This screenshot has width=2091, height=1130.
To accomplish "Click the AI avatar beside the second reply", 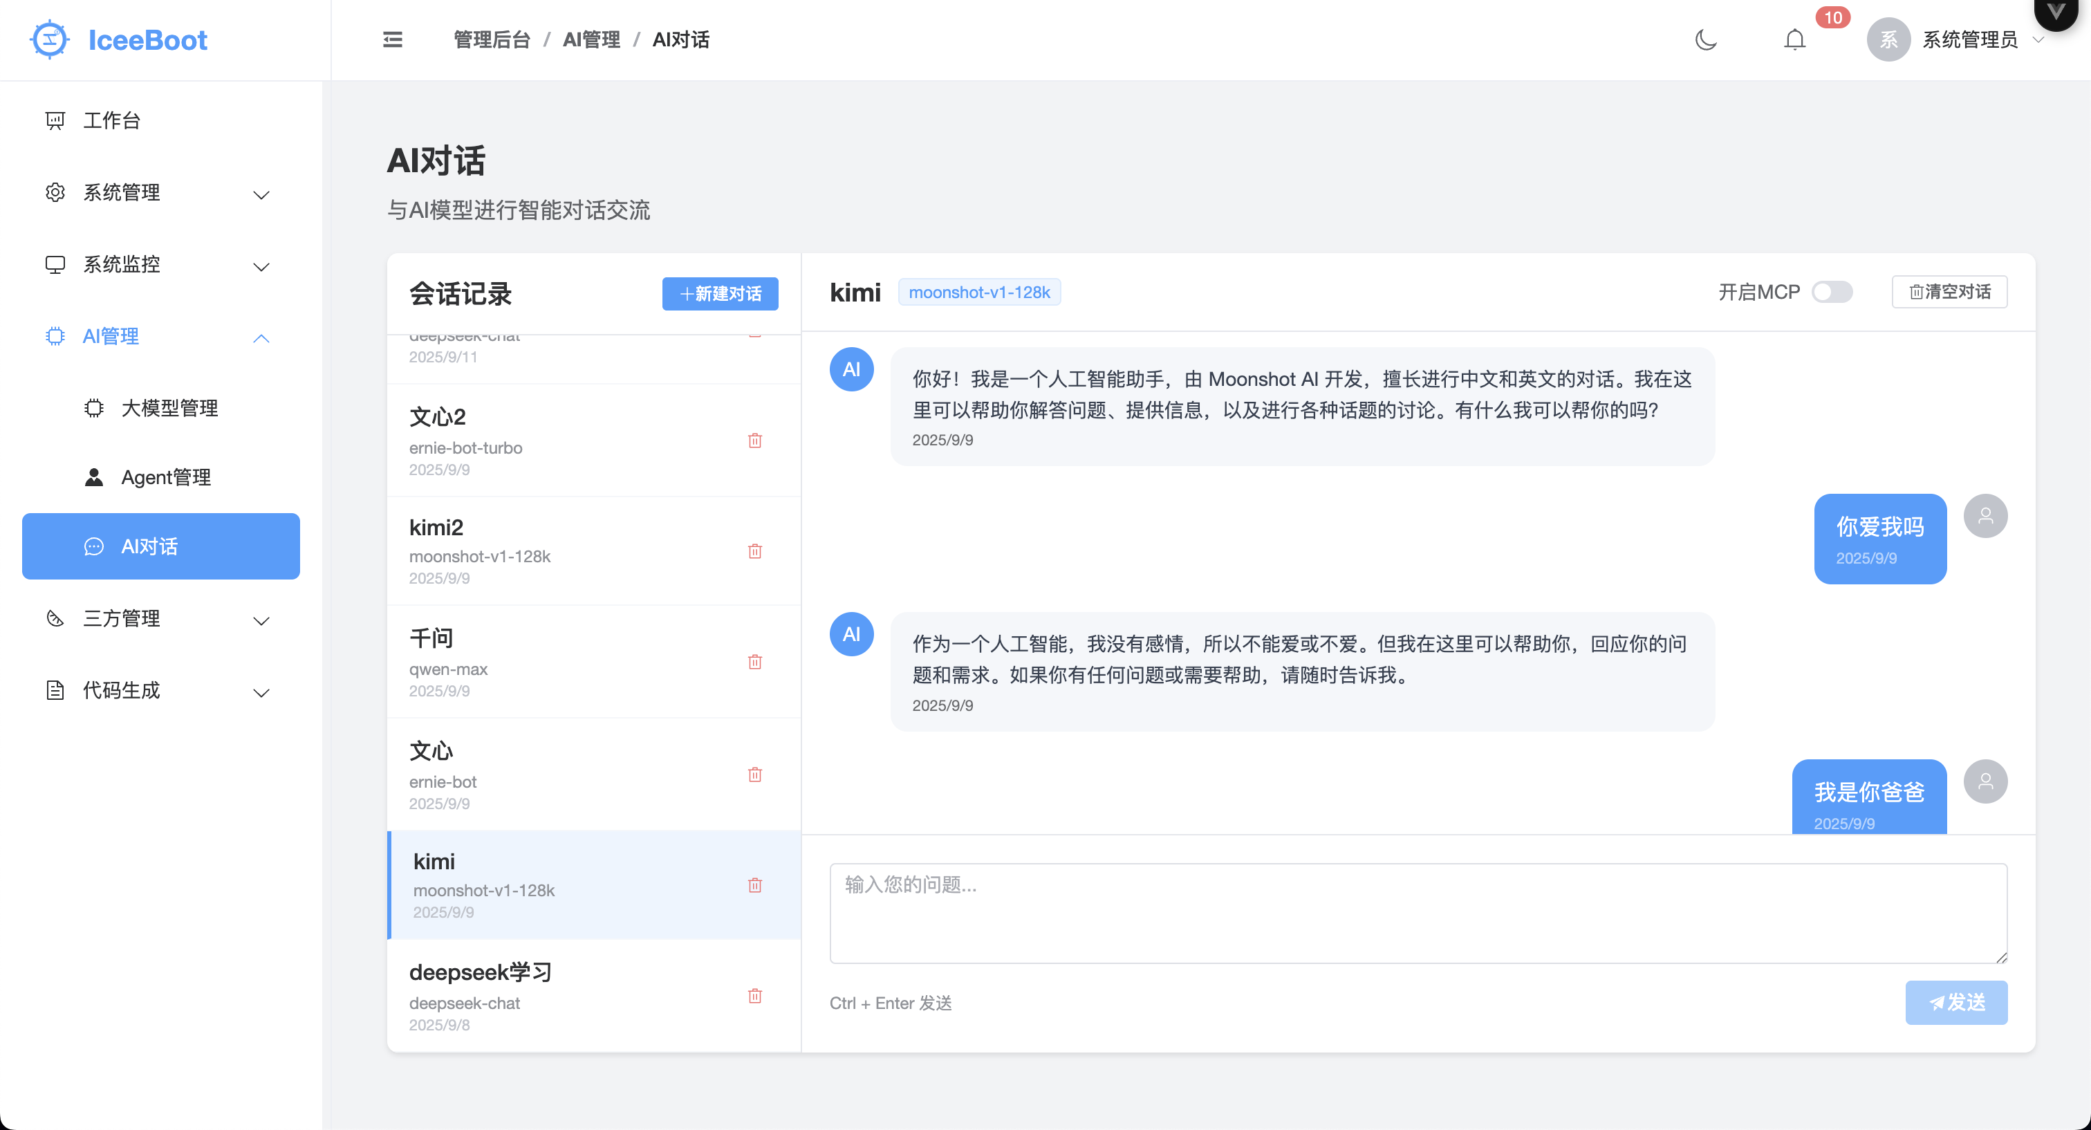I will point(851,634).
